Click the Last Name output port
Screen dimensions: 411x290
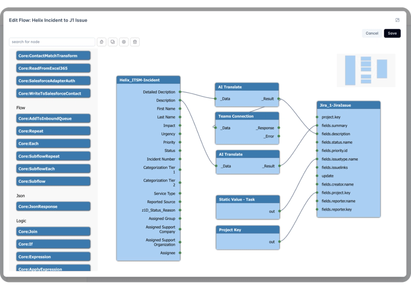pyautogui.click(x=180, y=117)
